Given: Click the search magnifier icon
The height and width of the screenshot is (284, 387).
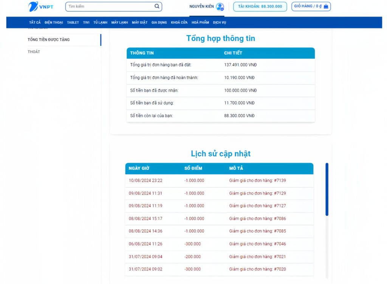Looking at the screenshot, I should (157, 6).
